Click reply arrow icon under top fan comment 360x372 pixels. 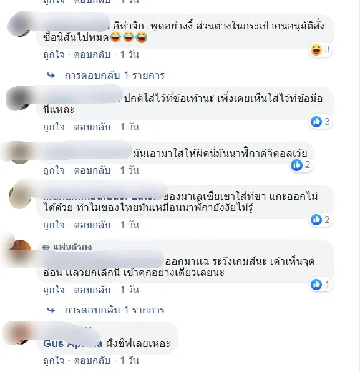click(51, 310)
